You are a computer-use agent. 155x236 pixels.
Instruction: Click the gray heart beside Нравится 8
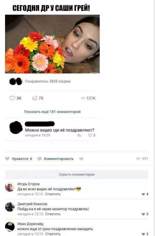coord(7,159)
